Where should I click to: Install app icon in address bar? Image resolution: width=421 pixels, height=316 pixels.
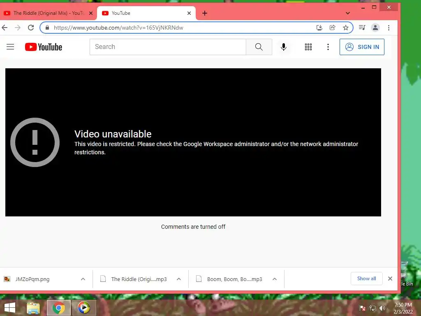(319, 28)
